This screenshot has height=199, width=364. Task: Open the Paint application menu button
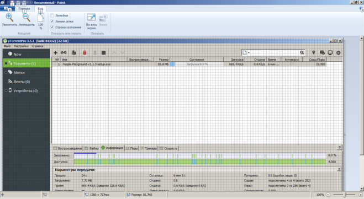point(7,9)
